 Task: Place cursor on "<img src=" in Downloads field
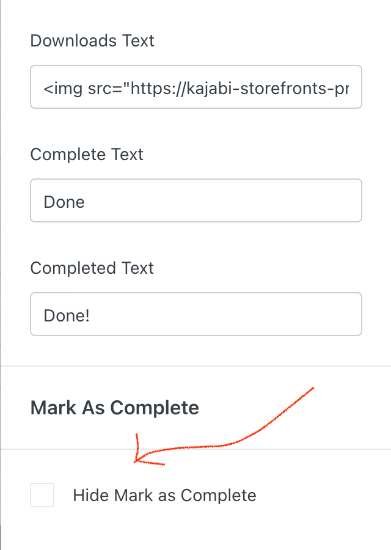pyautogui.click(x=85, y=89)
